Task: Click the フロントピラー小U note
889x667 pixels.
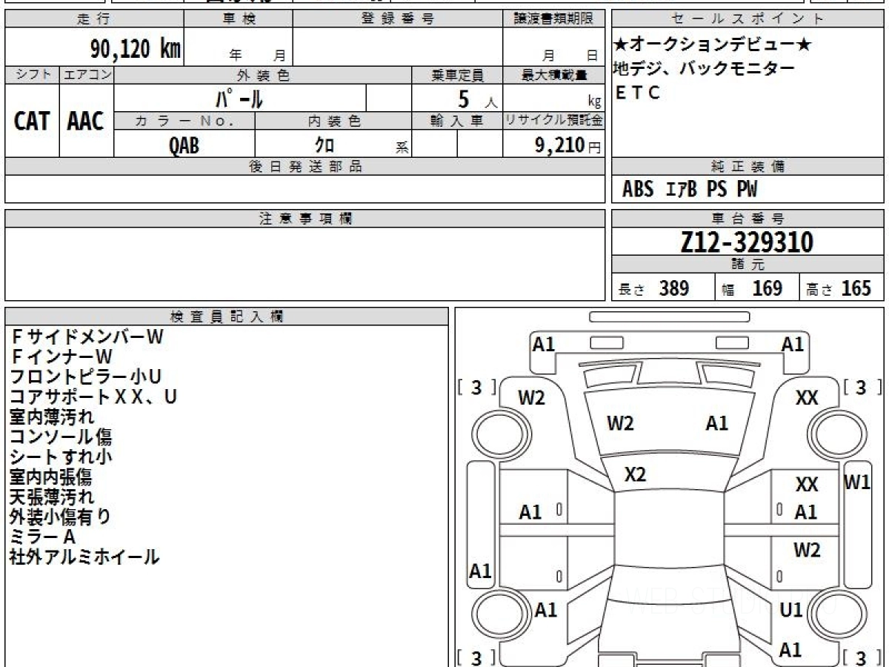Action: (86, 377)
